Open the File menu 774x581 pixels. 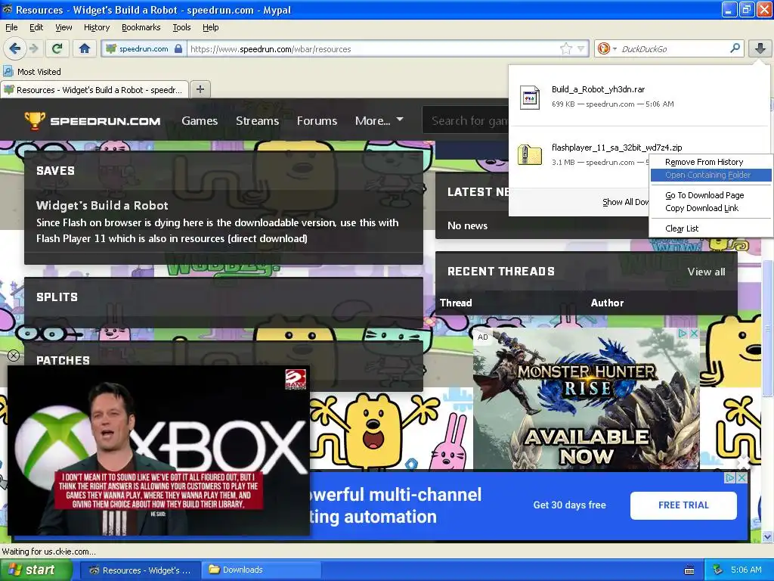11,27
